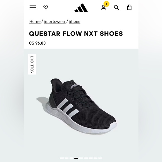Click the Sold Out label

[x=32, y=64]
